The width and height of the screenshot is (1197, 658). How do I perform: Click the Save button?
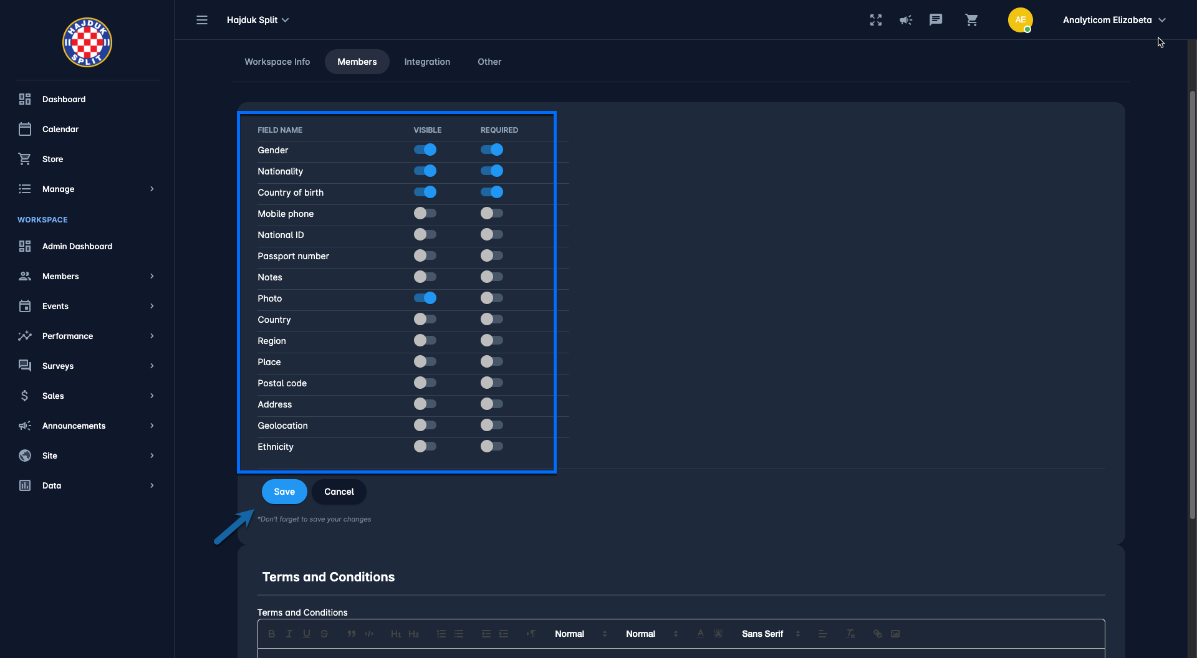[x=284, y=492]
